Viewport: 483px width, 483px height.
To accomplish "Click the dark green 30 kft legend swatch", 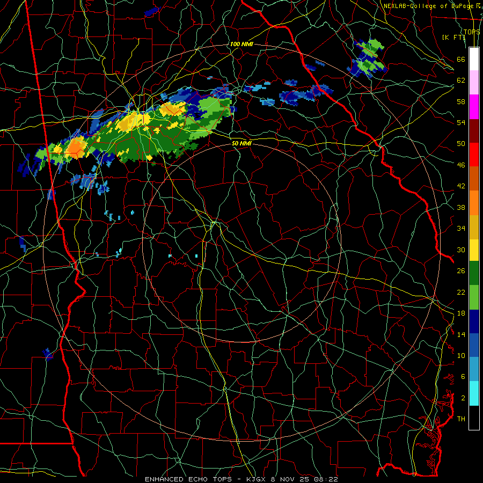I will coord(474,273).
